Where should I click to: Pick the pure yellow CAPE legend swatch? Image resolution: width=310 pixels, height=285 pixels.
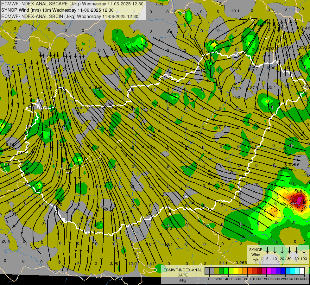coord(236,271)
